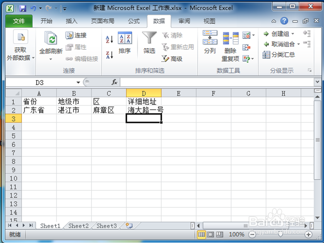The width and height of the screenshot is (324, 243).
Task: Switch to Insert (插入) tab
Action: point(72,21)
